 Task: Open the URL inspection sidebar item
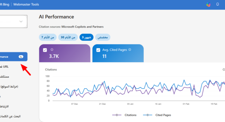[4, 67]
